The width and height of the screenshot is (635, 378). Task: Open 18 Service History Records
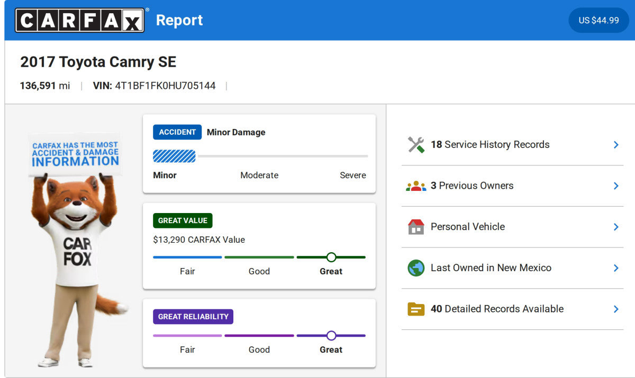pos(512,145)
